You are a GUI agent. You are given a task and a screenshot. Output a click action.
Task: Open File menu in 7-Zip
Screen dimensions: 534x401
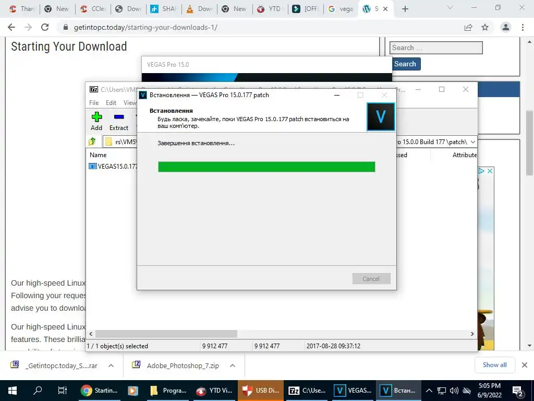pyautogui.click(x=94, y=103)
